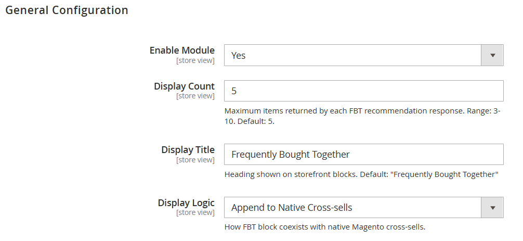This screenshot has width=523, height=241.
Task: Click store view scope under Display Logic
Action: pos(195,212)
